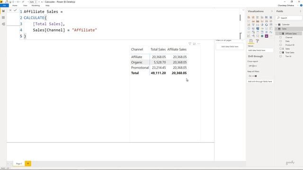
Task: Commit the formula with the checkmark icon
Action: click(15, 10)
